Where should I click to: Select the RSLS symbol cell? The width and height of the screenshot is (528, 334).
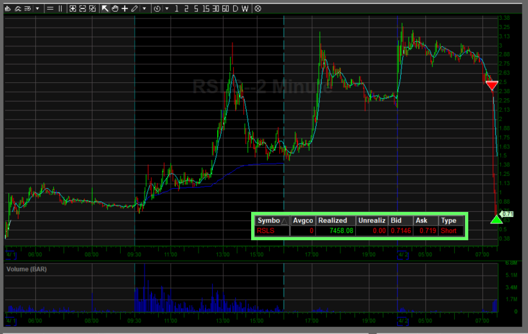pyautogui.click(x=272, y=231)
